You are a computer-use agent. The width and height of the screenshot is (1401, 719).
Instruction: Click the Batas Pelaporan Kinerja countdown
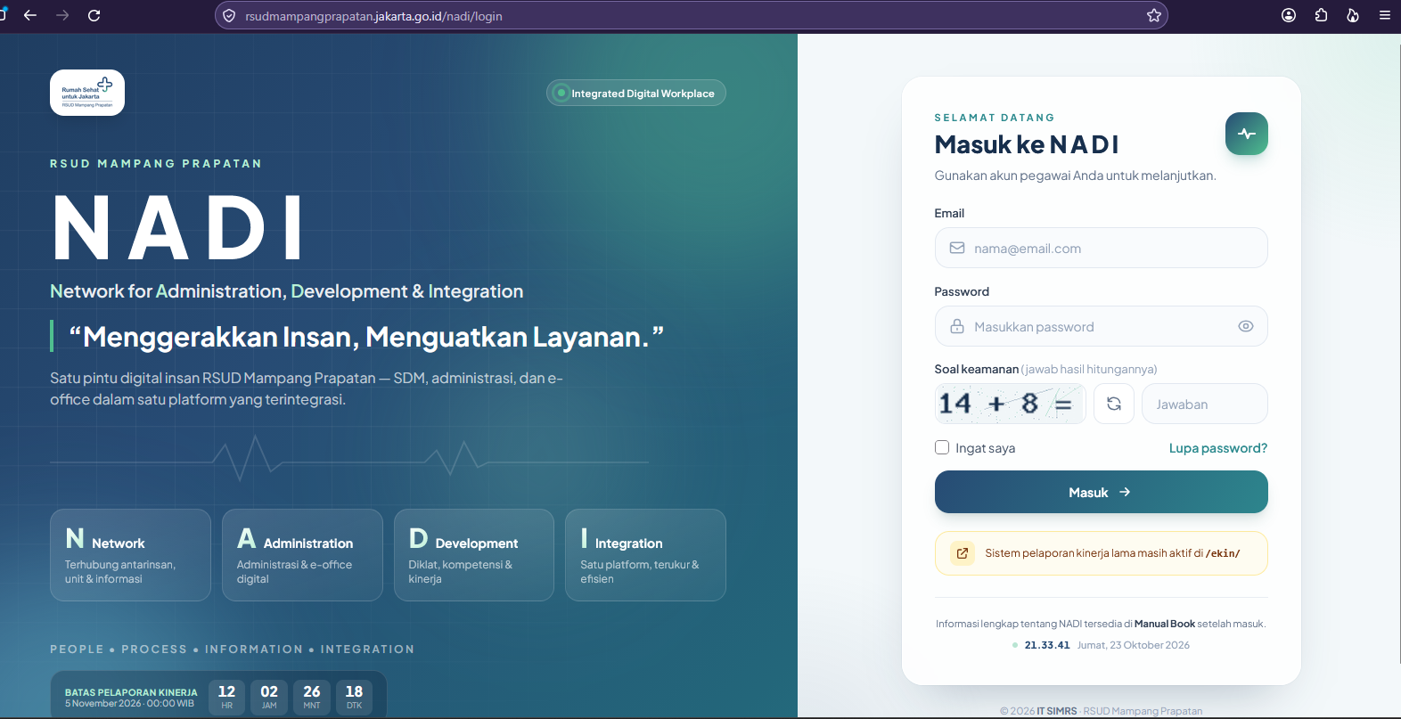pyautogui.click(x=218, y=694)
